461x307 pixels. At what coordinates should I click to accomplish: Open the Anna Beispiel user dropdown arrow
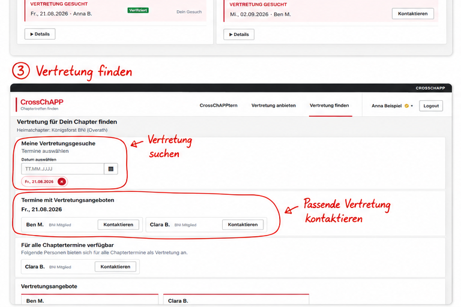(412, 106)
